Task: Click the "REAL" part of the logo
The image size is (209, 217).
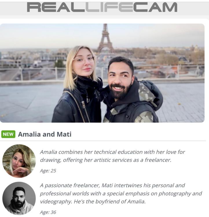Action: (56, 7)
